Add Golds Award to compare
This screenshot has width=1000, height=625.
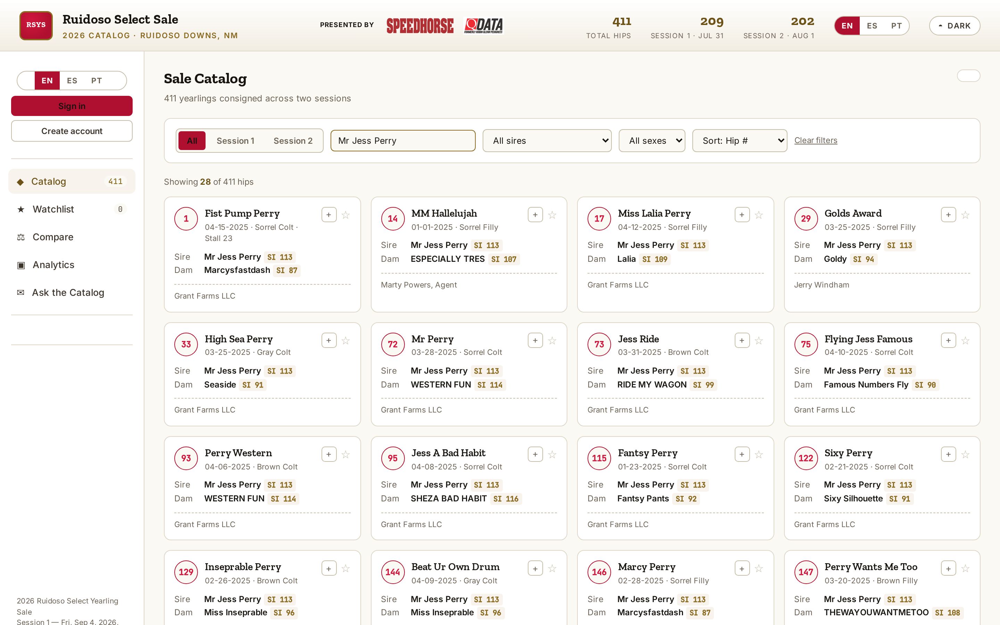click(x=948, y=215)
